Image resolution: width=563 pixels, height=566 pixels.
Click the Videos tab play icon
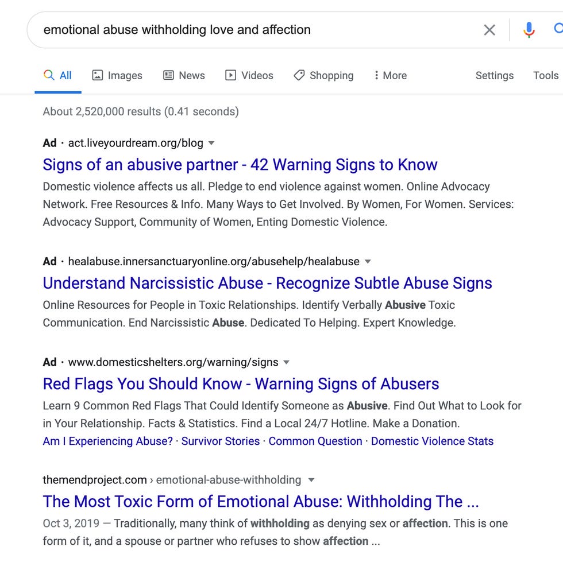230,75
